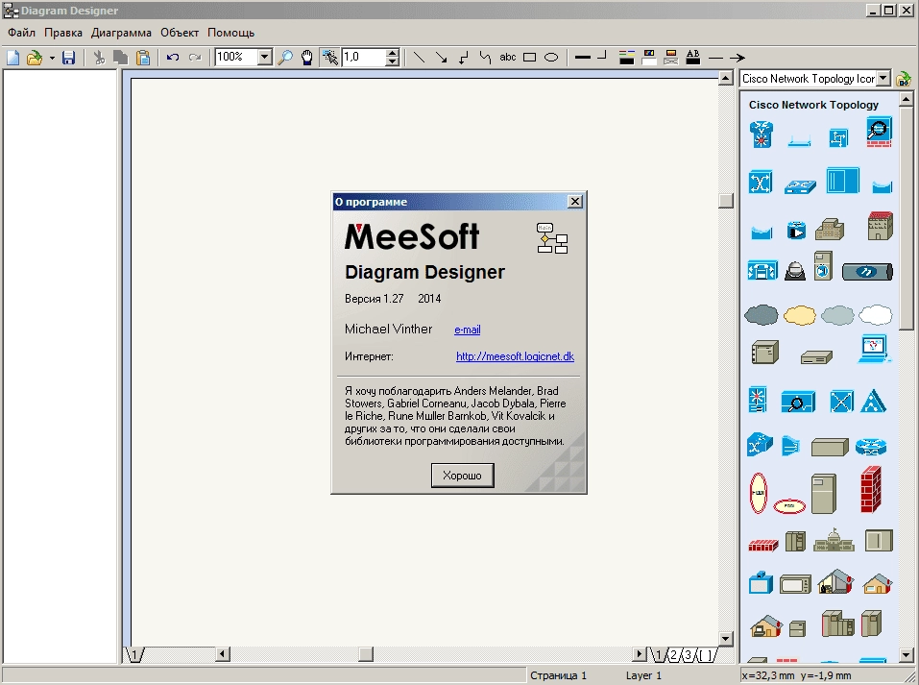Open the Помощь menu
This screenshot has width=919, height=685.
tap(230, 33)
